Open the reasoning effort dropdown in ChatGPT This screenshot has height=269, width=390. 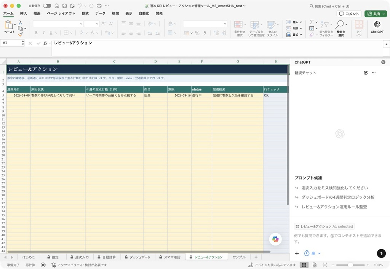point(312,253)
